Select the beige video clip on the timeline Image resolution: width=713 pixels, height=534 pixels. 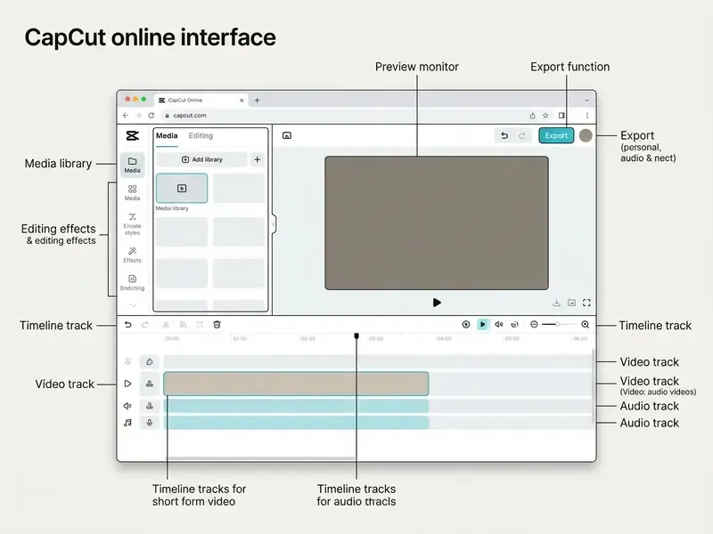(296, 384)
